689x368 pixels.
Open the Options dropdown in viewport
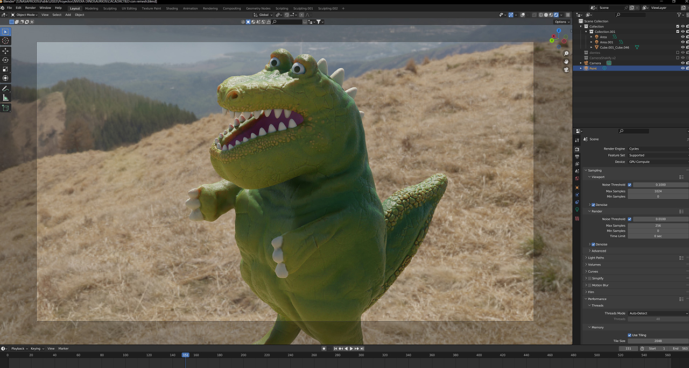[562, 22]
